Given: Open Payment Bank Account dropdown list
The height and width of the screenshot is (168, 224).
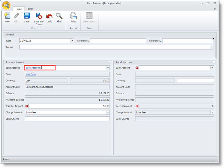Looking at the screenshot, I should click(108, 68).
